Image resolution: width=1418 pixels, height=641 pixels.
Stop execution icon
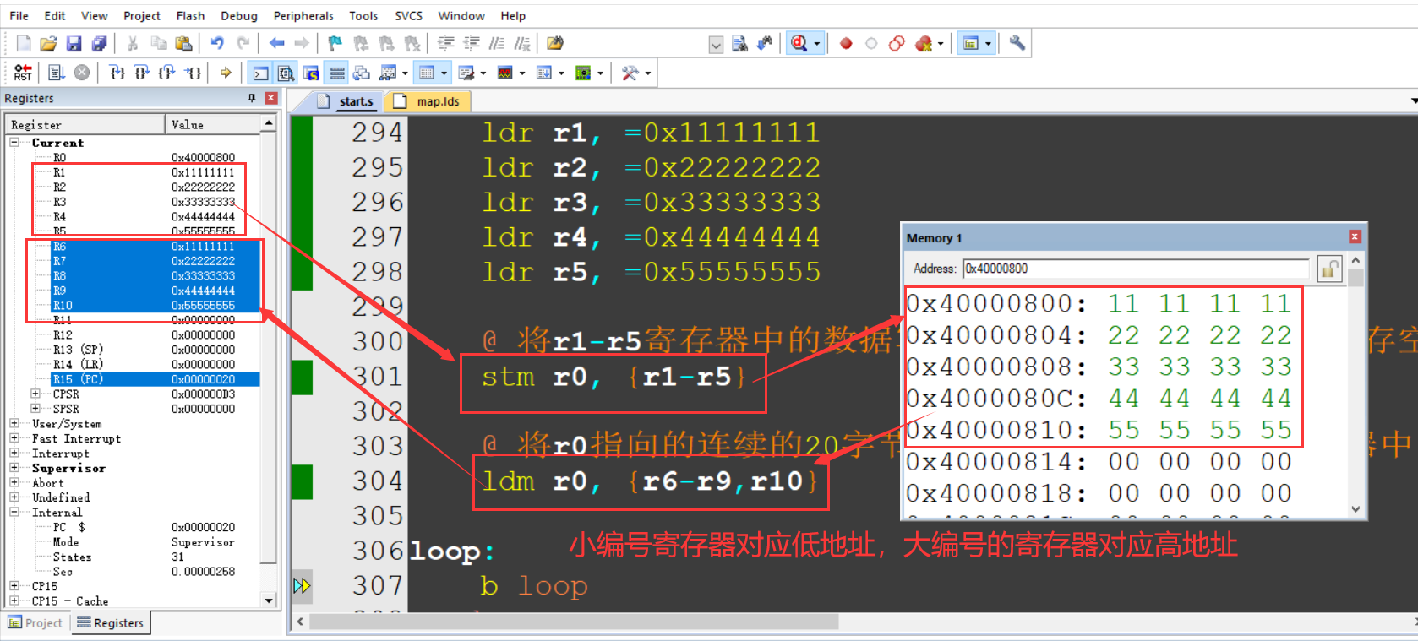click(x=82, y=73)
